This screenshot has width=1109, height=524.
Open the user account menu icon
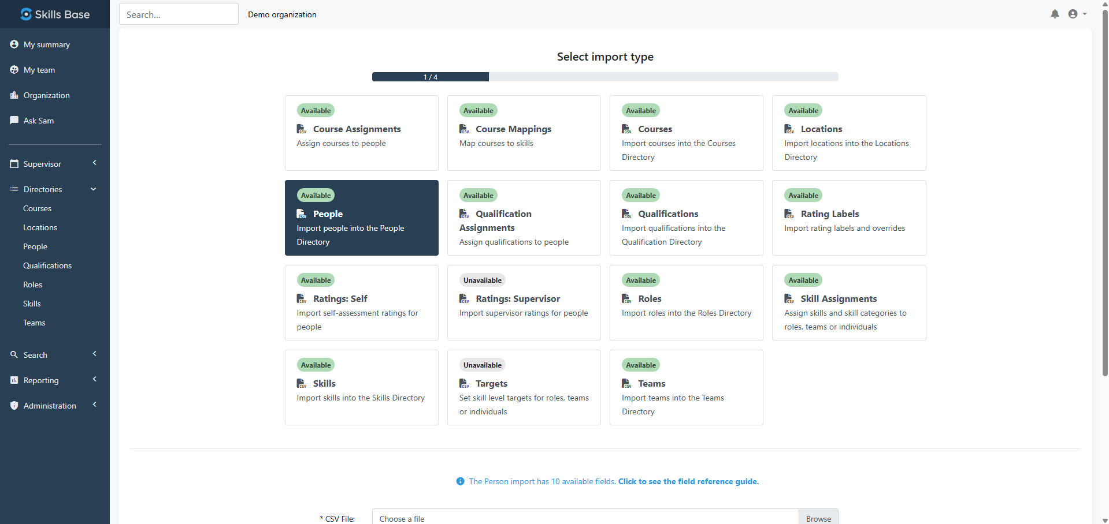(1073, 14)
